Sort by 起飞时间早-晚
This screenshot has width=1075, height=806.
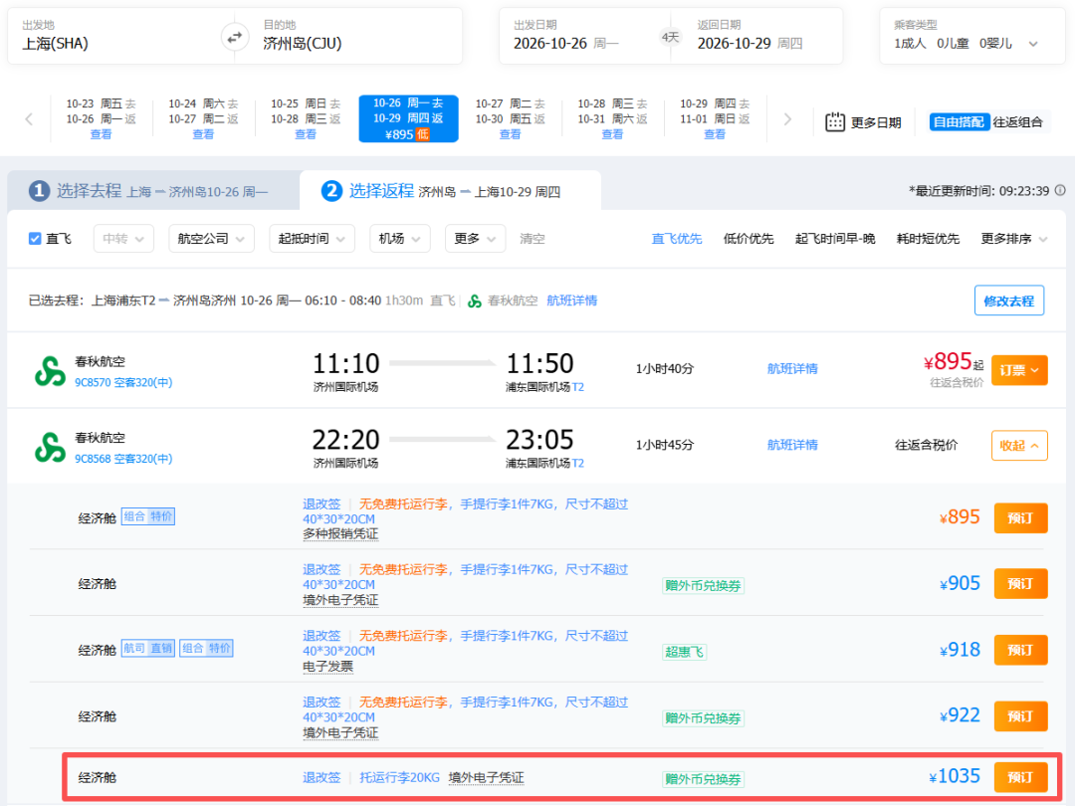point(835,239)
